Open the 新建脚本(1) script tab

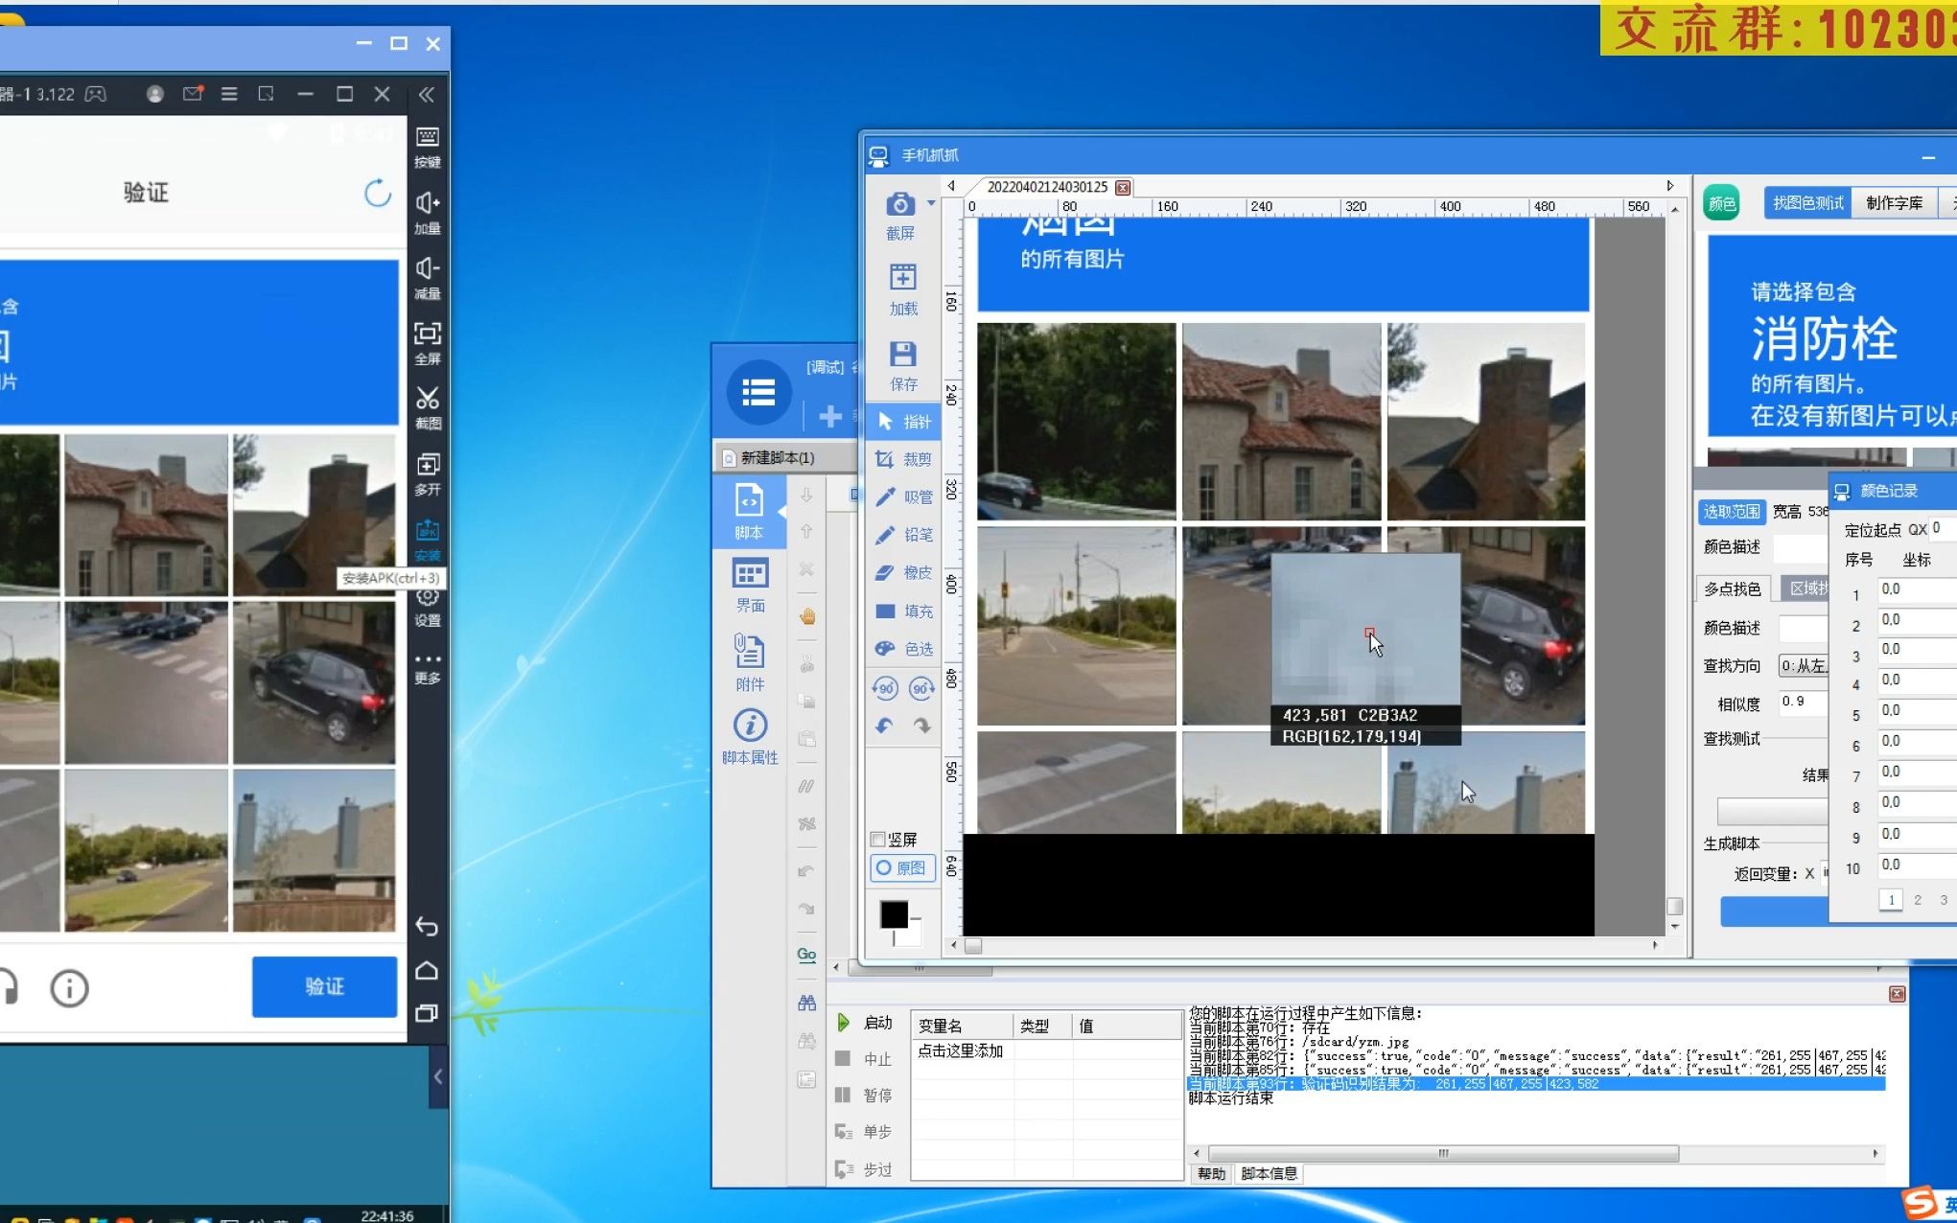pos(778,458)
